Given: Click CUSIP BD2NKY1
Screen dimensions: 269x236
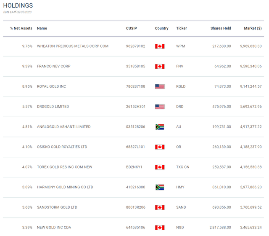Looking at the screenshot, I should tap(134, 167).
